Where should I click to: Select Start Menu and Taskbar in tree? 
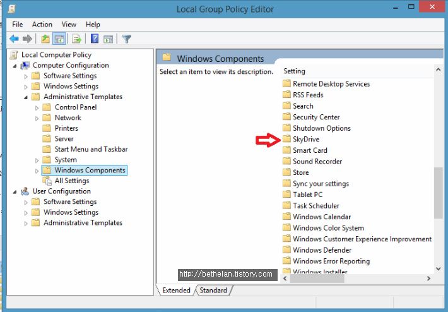91,149
